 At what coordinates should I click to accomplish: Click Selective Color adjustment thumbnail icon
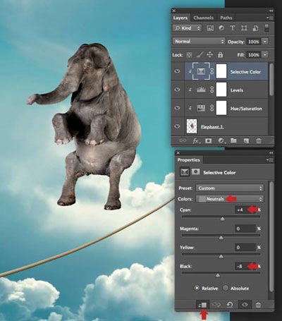pyautogui.click(x=201, y=71)
